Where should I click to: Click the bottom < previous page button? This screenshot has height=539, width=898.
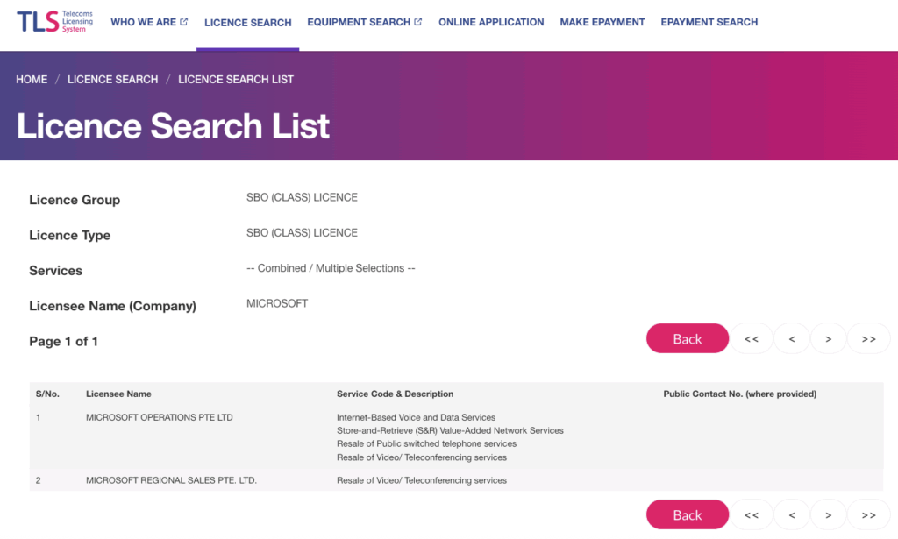[x=792, y=514]
